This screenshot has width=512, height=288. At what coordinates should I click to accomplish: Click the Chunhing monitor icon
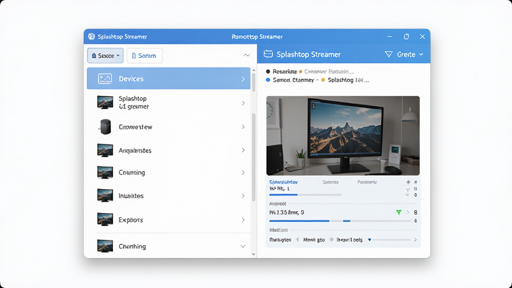[x=105, y=246]
